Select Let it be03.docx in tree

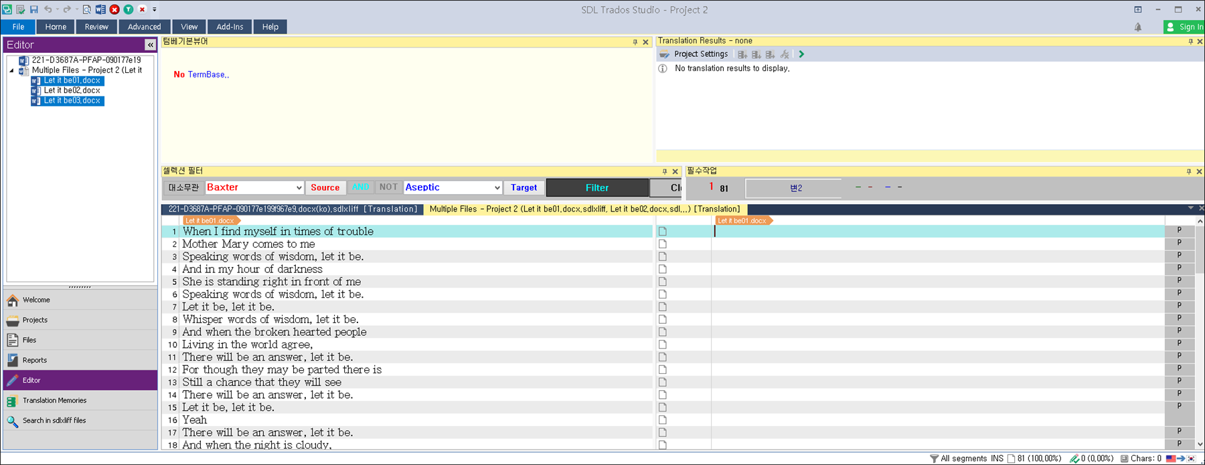(x=72, y=100)
